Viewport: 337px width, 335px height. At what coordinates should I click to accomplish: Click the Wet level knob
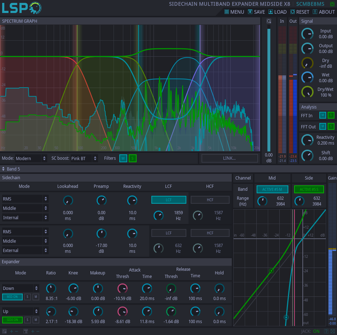(307, 78)
